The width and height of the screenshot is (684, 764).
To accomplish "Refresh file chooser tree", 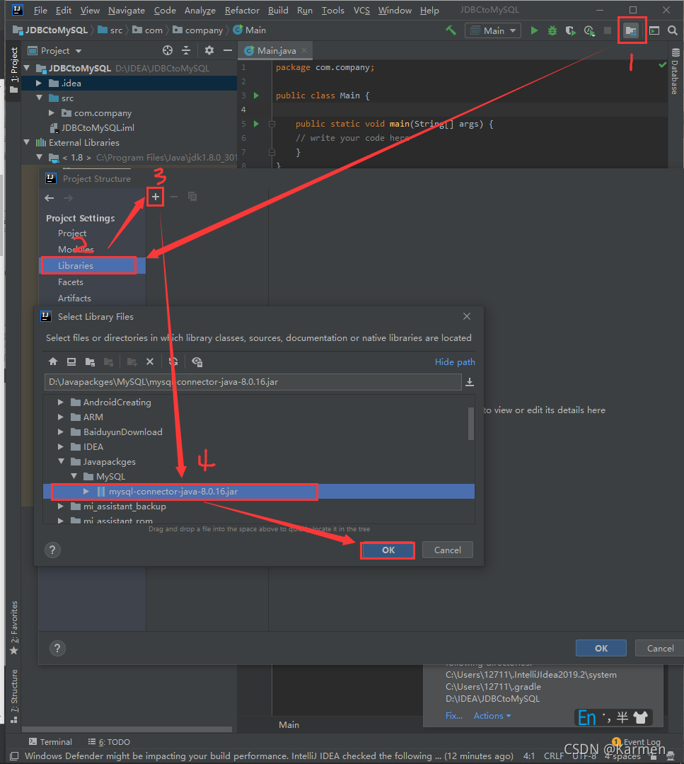I will tap(173, 361).
